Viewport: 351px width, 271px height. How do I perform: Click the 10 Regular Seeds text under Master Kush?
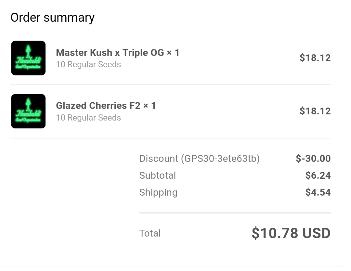click(88, 64)
